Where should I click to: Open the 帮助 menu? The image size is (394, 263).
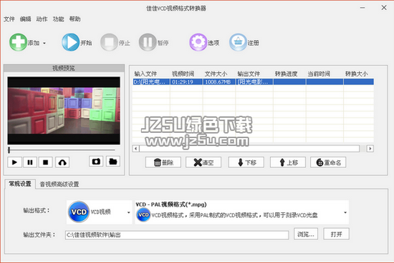[75, 19]
